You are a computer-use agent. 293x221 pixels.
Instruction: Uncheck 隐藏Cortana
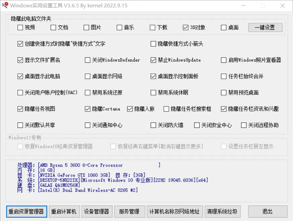[87, 109]
